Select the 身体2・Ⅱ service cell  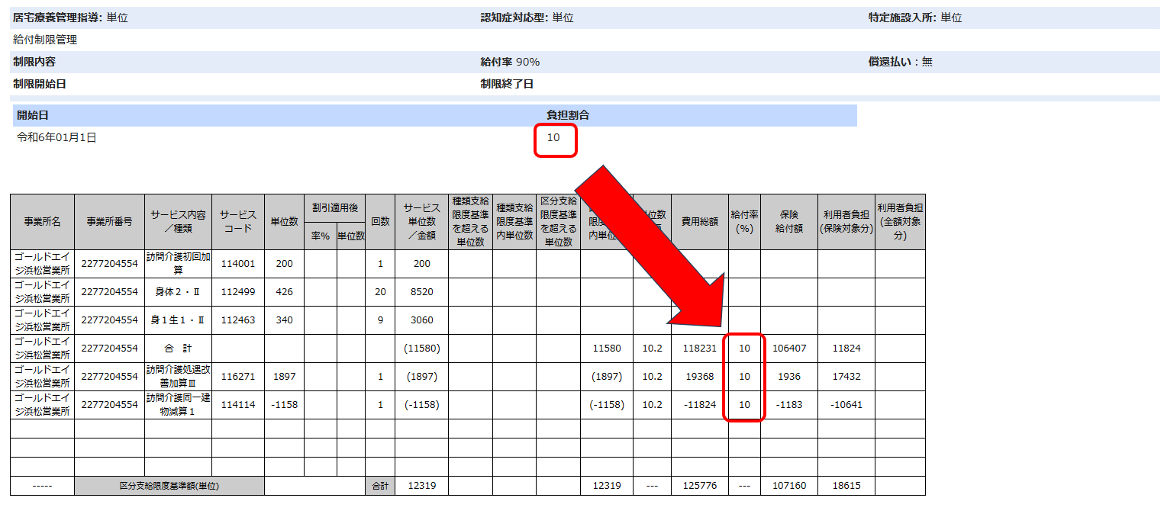178,292
